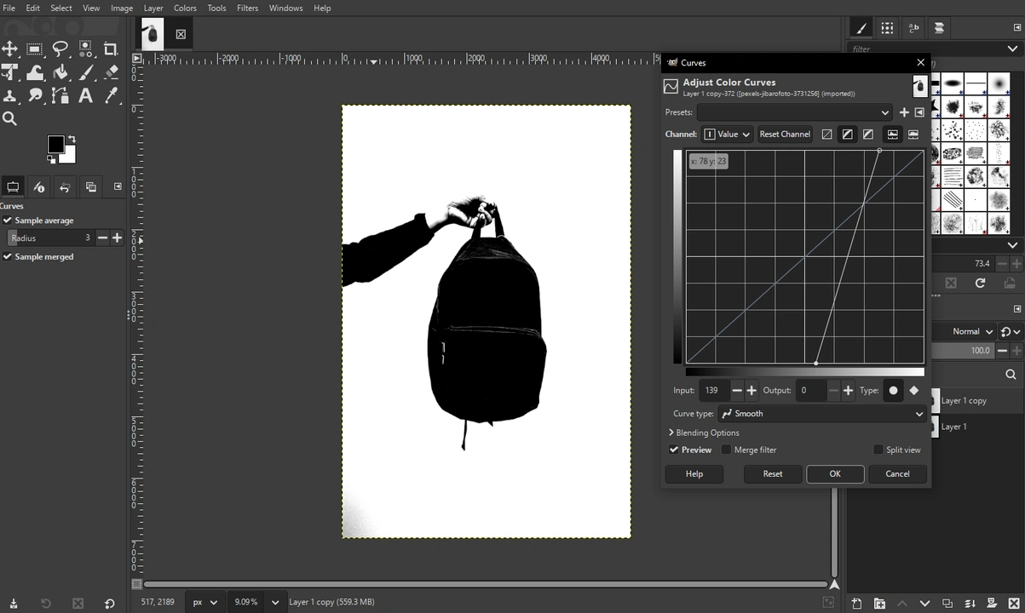The height and width of the screenshot is (613, 1025).
Task: Swap foreground and background colors
Action: [x=72, y=140]
